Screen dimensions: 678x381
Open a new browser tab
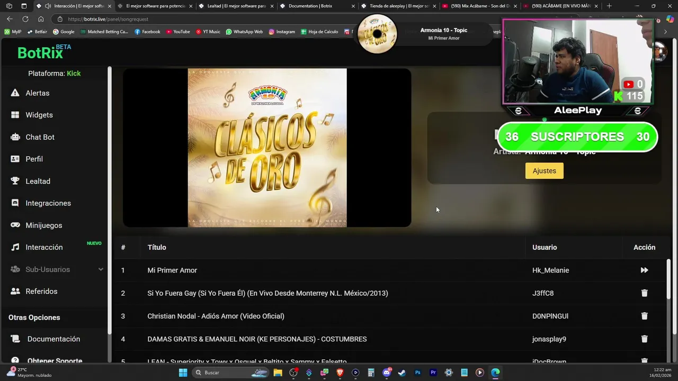coord(609,6)
